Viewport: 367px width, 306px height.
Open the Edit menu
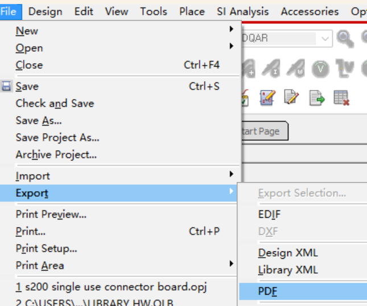click(x=84, y=11)
